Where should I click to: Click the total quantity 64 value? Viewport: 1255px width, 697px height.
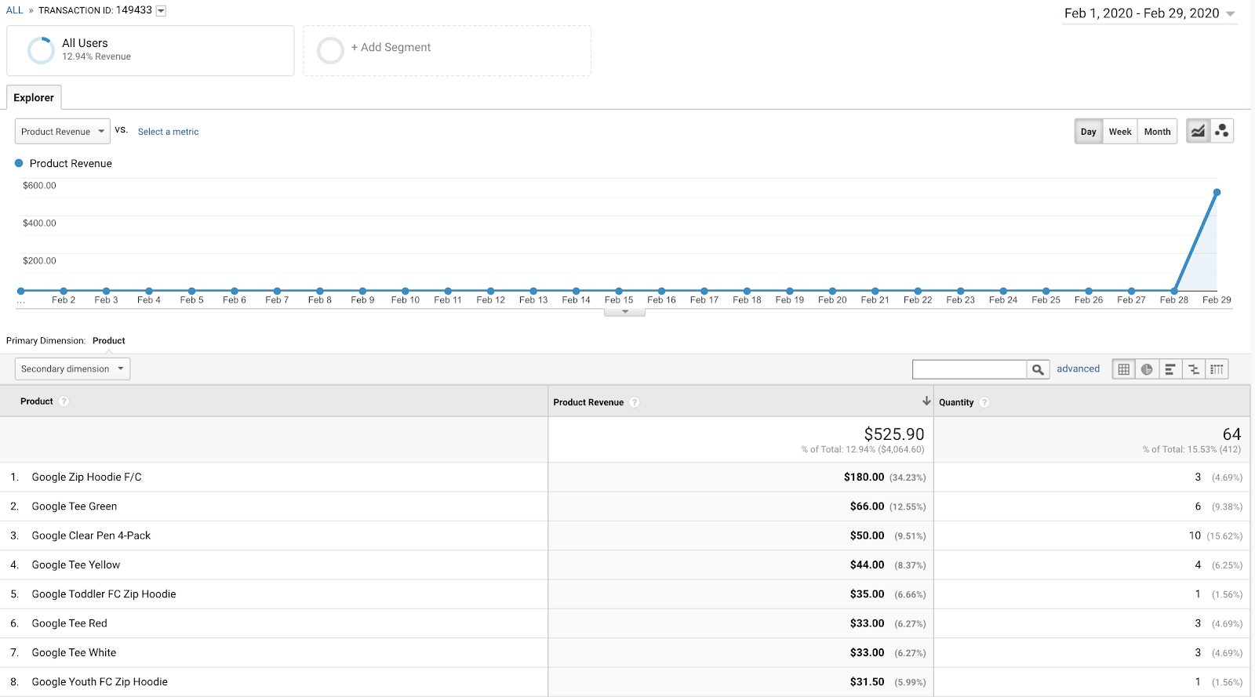(x=1231, y=434)
